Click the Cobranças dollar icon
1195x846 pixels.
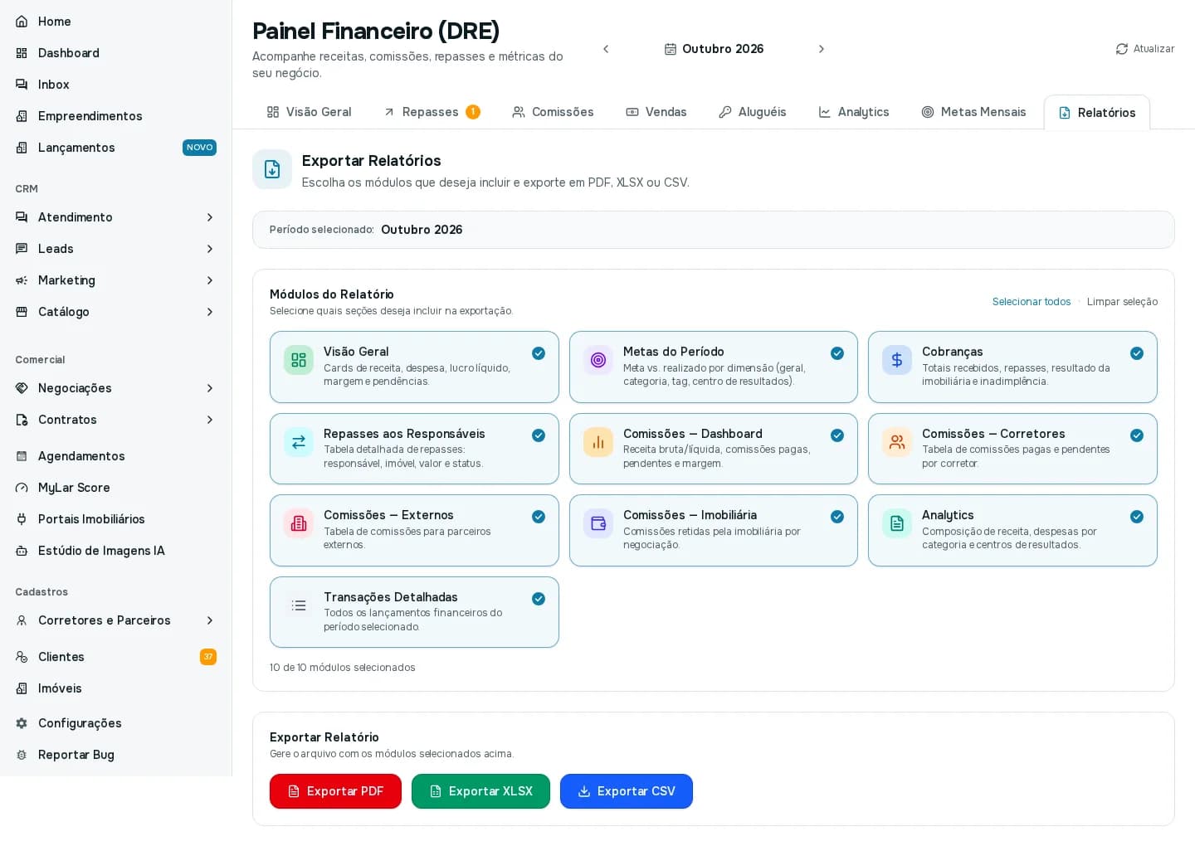pyautogui.click(x=897, y=360)
